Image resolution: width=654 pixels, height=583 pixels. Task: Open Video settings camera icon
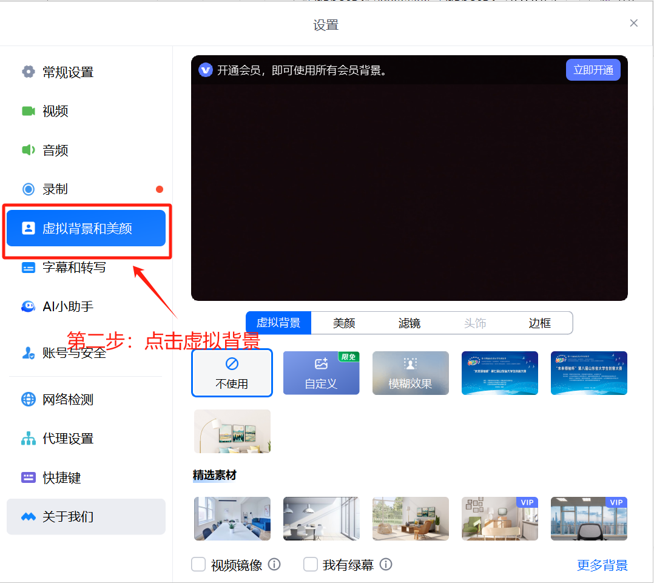(x=29, y=111)
